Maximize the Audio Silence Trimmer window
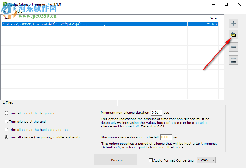This screenshot has height=168, width=246. coord(226,4)
